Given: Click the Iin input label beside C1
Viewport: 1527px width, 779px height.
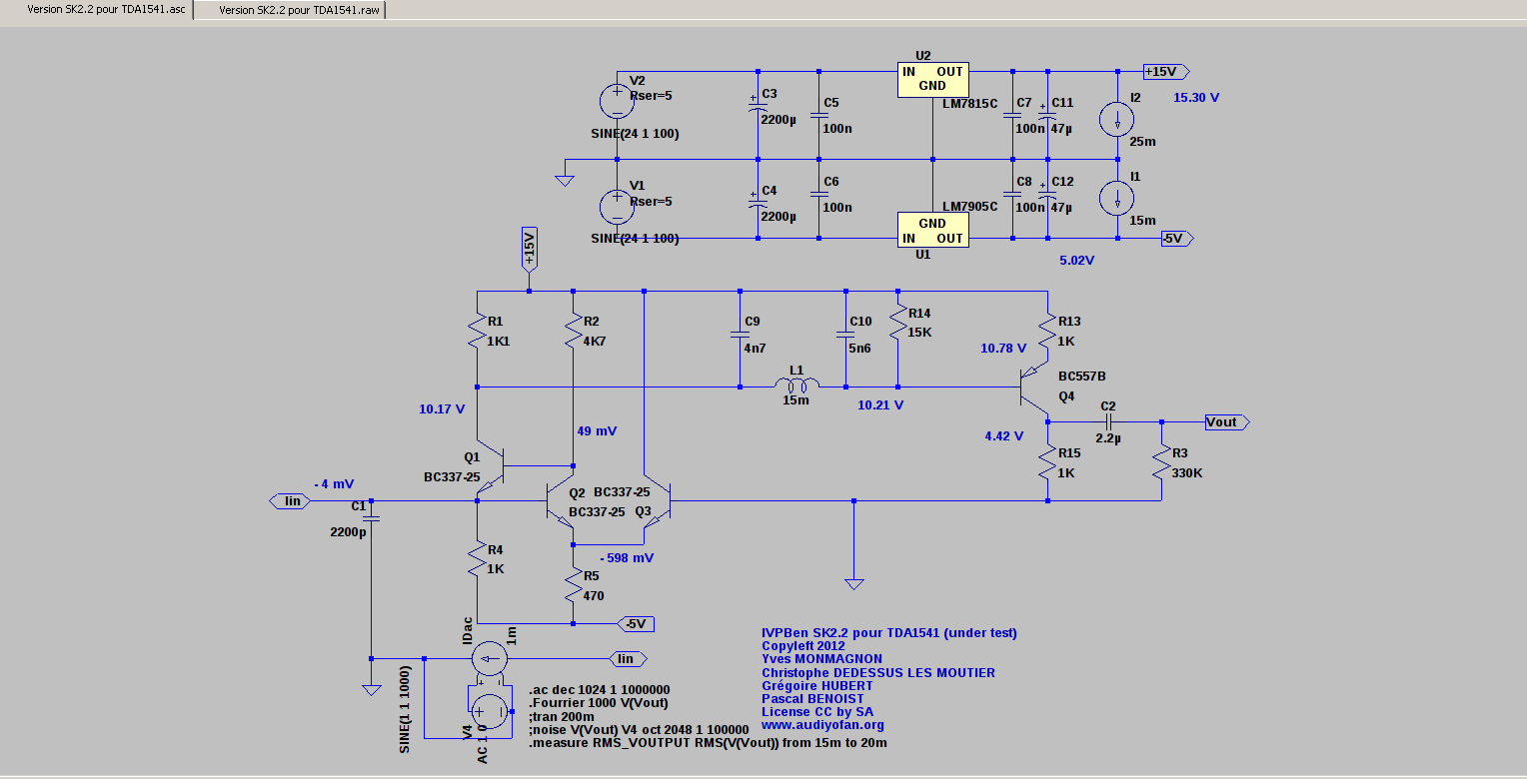Looking at the screenshot, I should pos(290,500).
